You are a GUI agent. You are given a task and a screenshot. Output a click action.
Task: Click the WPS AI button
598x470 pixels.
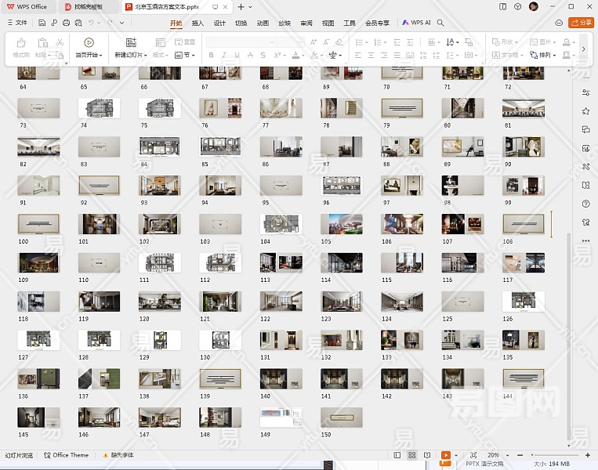click(x=417, y=23)
